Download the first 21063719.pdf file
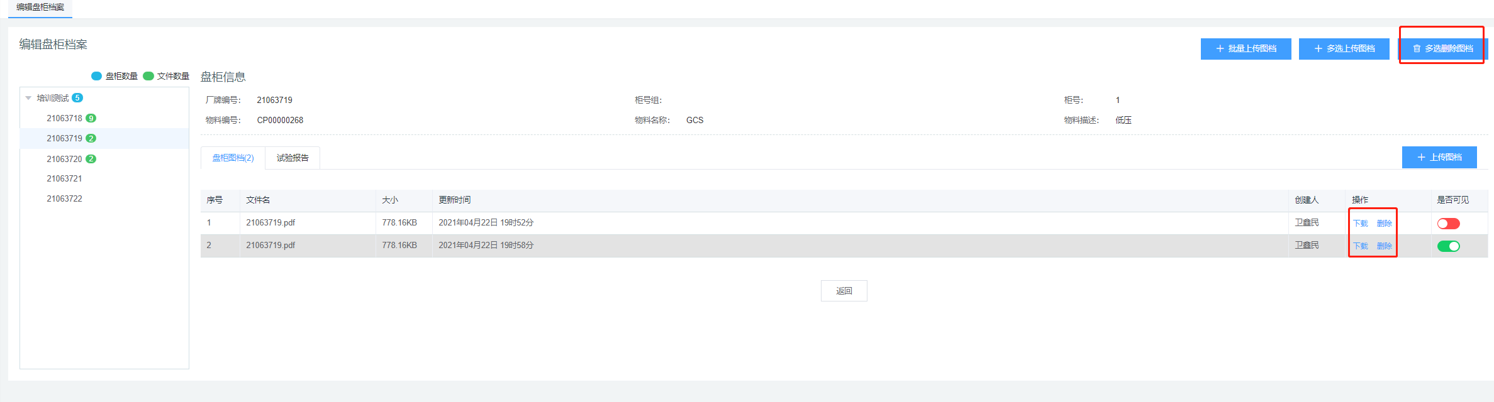This screenshot has height=402, width=1494. click(1360, 224)
